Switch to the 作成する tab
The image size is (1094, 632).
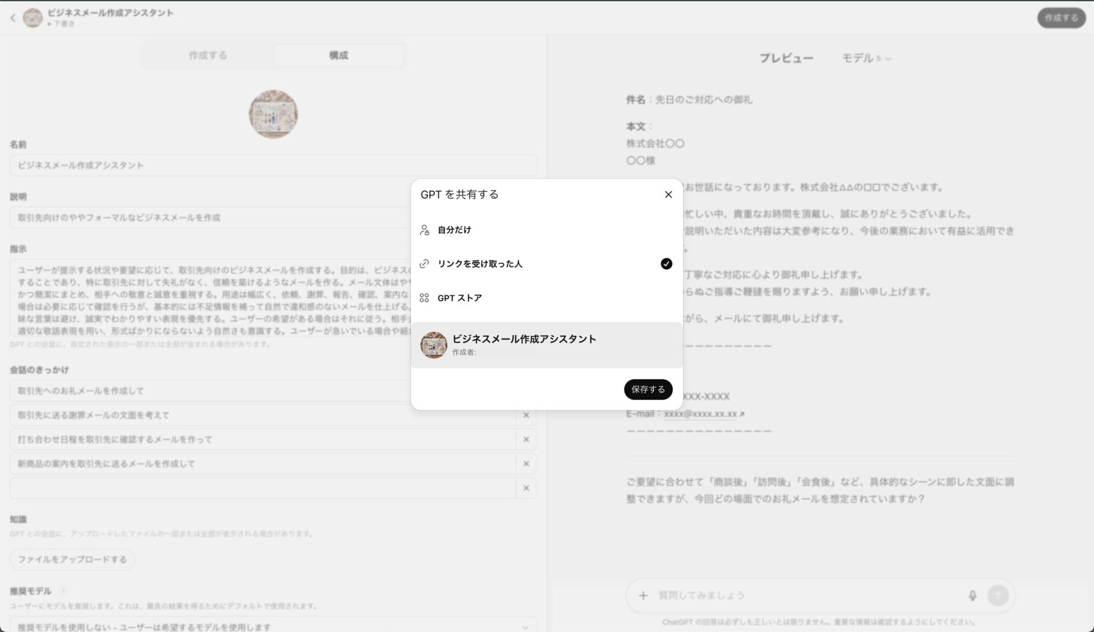pyautogui.click(x=207, y=55)
